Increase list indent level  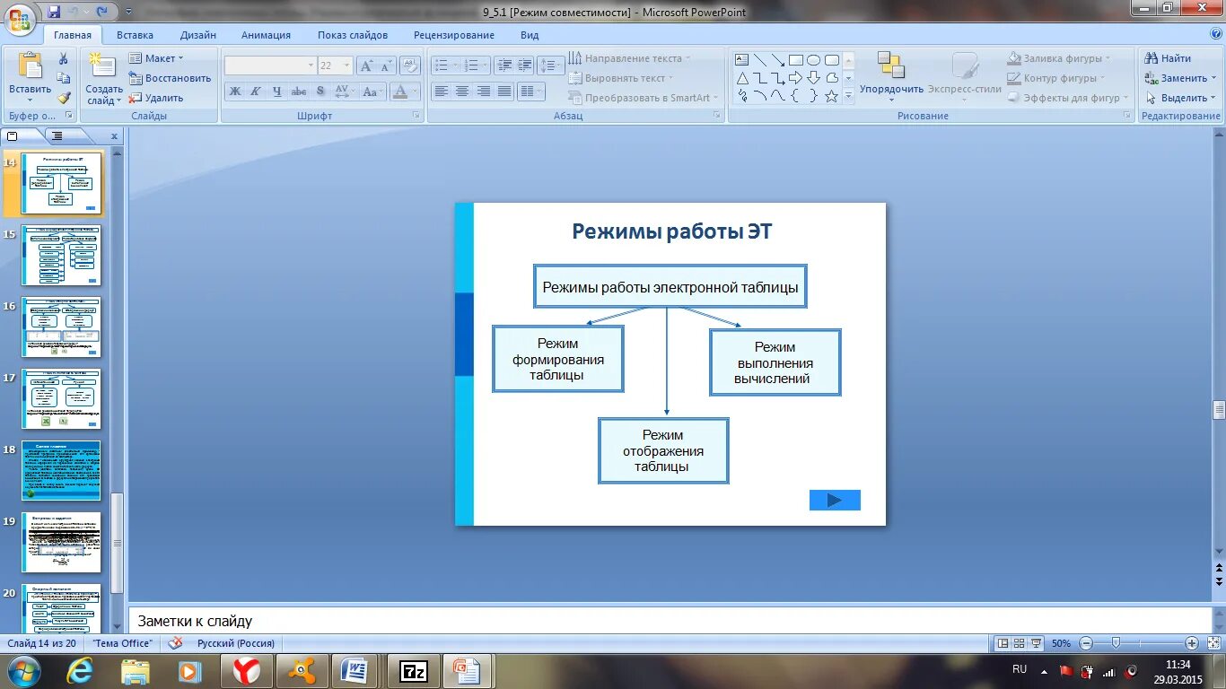coord(524,65)
